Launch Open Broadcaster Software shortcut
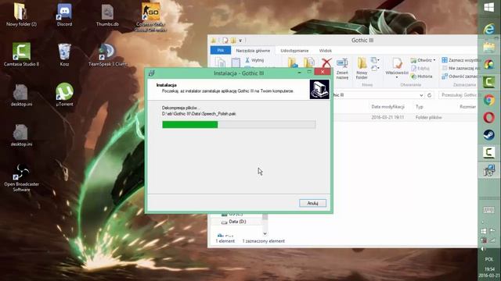Screen dimensions: 501x281 coord(21,177)
